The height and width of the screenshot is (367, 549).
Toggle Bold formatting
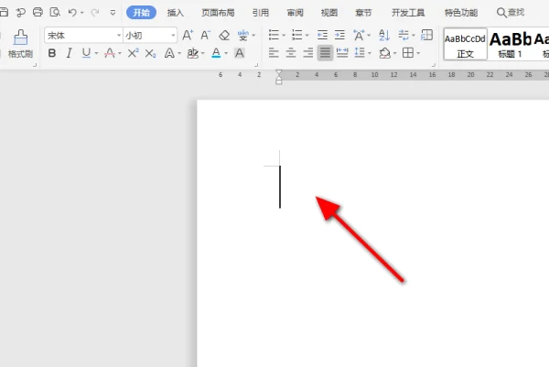click(52, 53)
